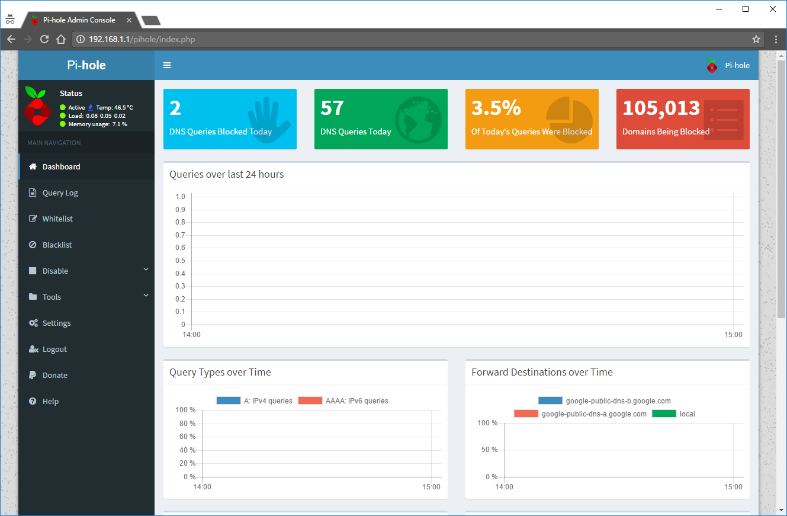Click the Pi-hole logo in top-right header
The height and width of the screenshot is (516, 787).
point(712,65)
